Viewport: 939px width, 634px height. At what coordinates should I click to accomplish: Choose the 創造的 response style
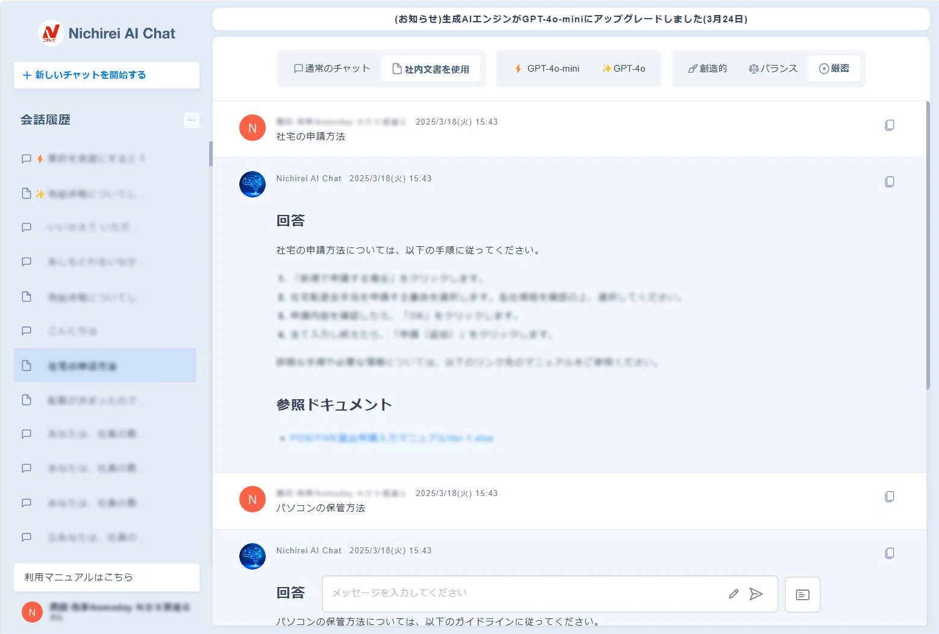tap(708, 69)
